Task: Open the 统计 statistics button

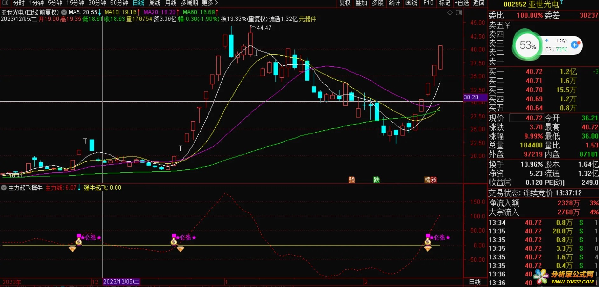Action: [x=394, y=3]
